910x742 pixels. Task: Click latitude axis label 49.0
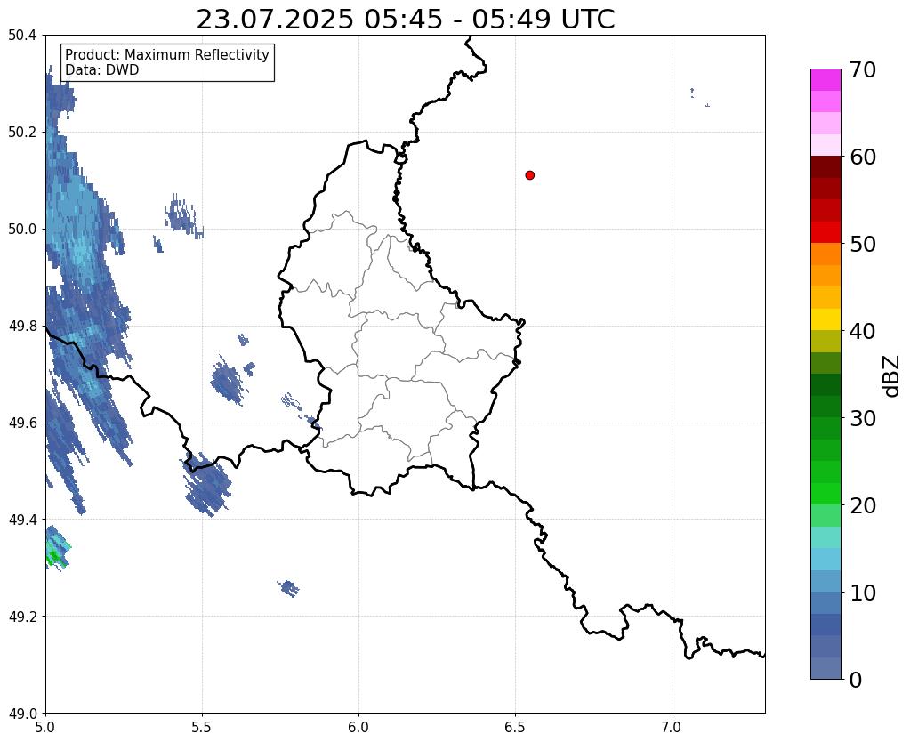[x=22, y=714]
